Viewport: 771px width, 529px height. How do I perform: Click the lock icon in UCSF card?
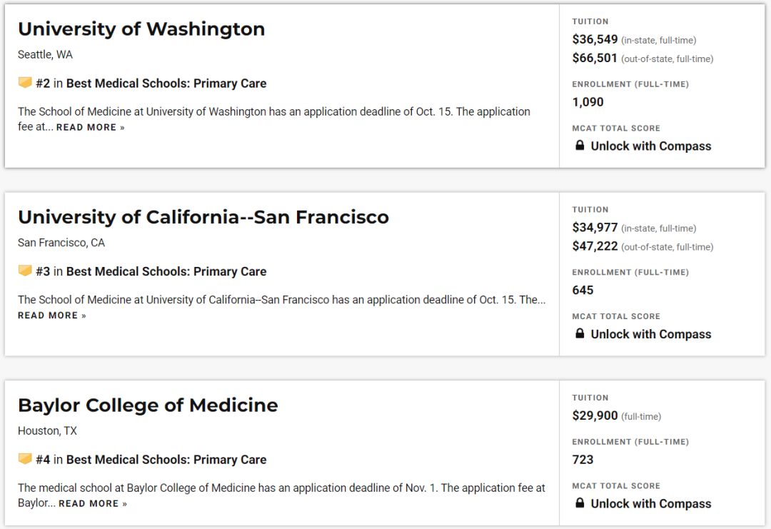click(x=580, y=333)
